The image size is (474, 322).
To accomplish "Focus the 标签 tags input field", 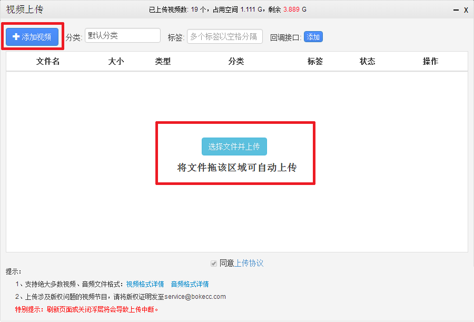I will pyautogui.click(x=225, y=37).
